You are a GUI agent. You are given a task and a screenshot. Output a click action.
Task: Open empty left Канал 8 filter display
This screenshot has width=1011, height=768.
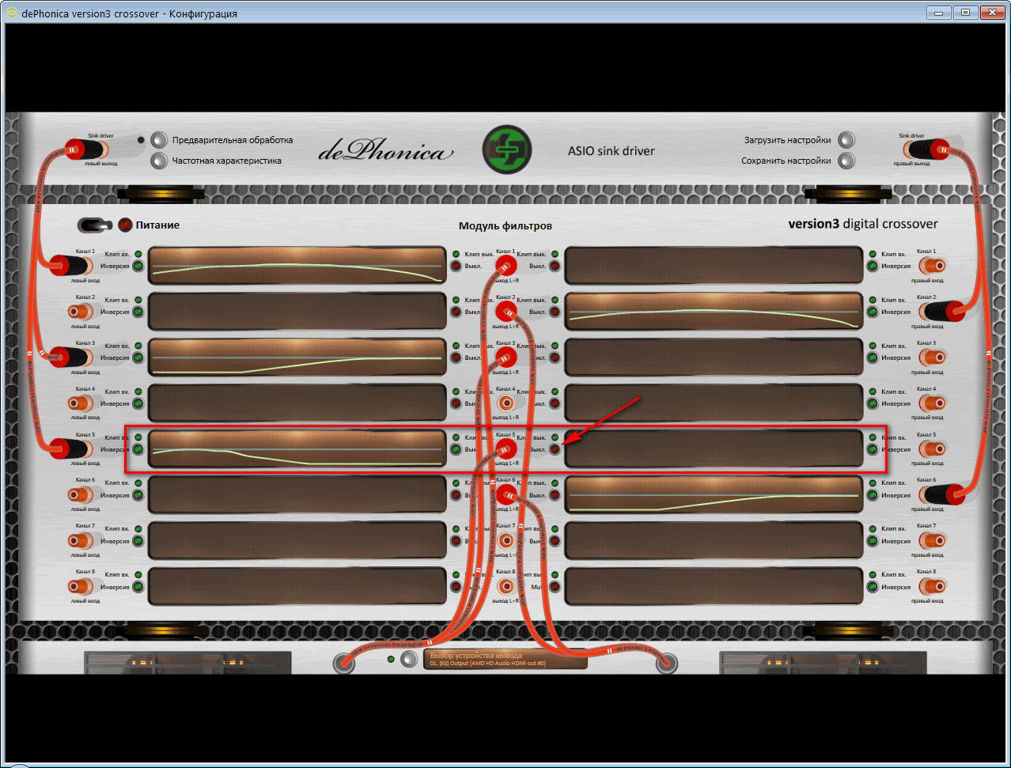click(297, 587)
